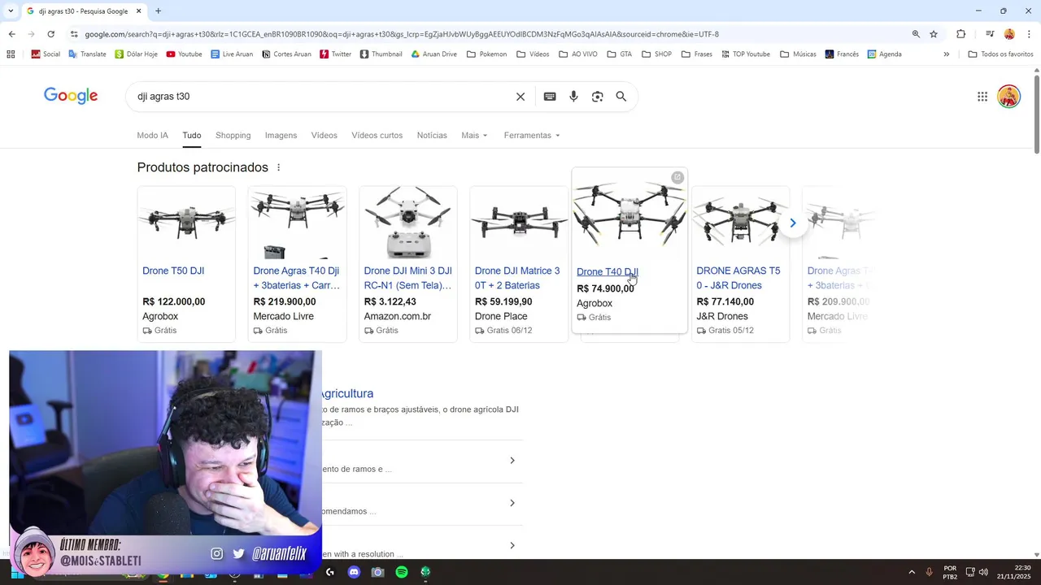Open Google Lens image search
This screenshot has width=1041, height=585.
[x=598, y=97]
